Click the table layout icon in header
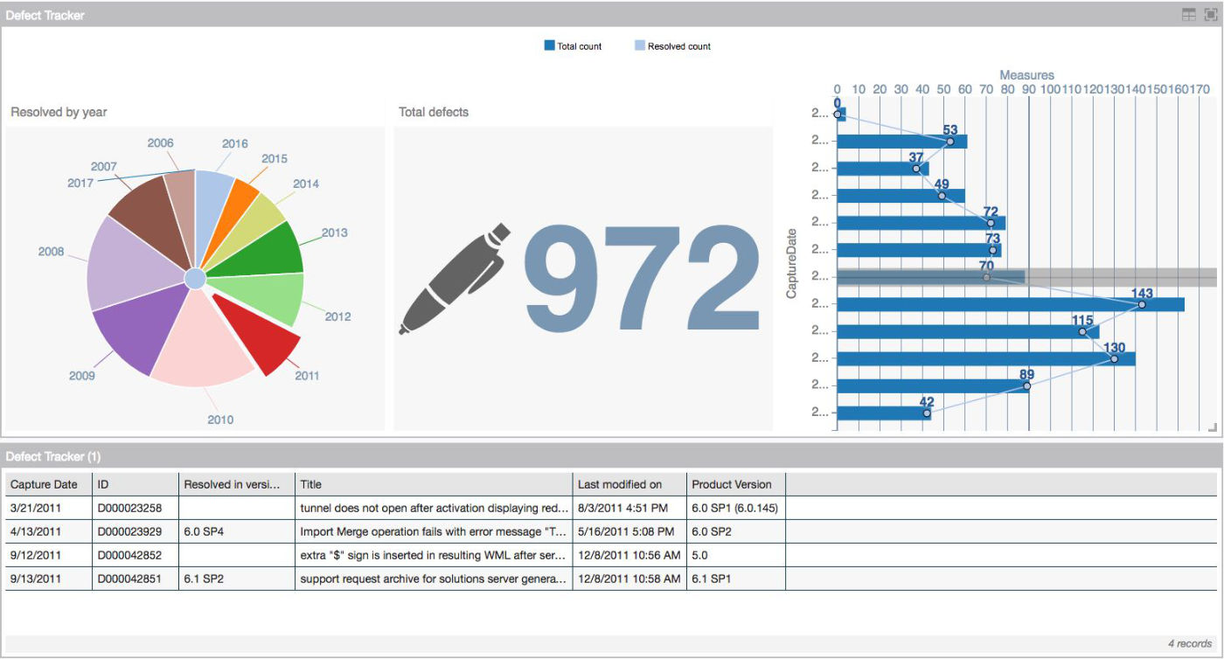 1188,14
